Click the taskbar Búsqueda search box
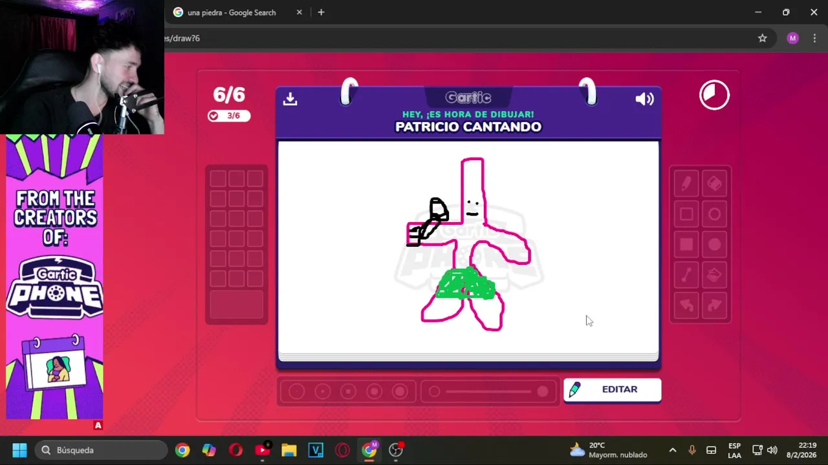This screenshot has width=828, height=465. pos(102,450)
